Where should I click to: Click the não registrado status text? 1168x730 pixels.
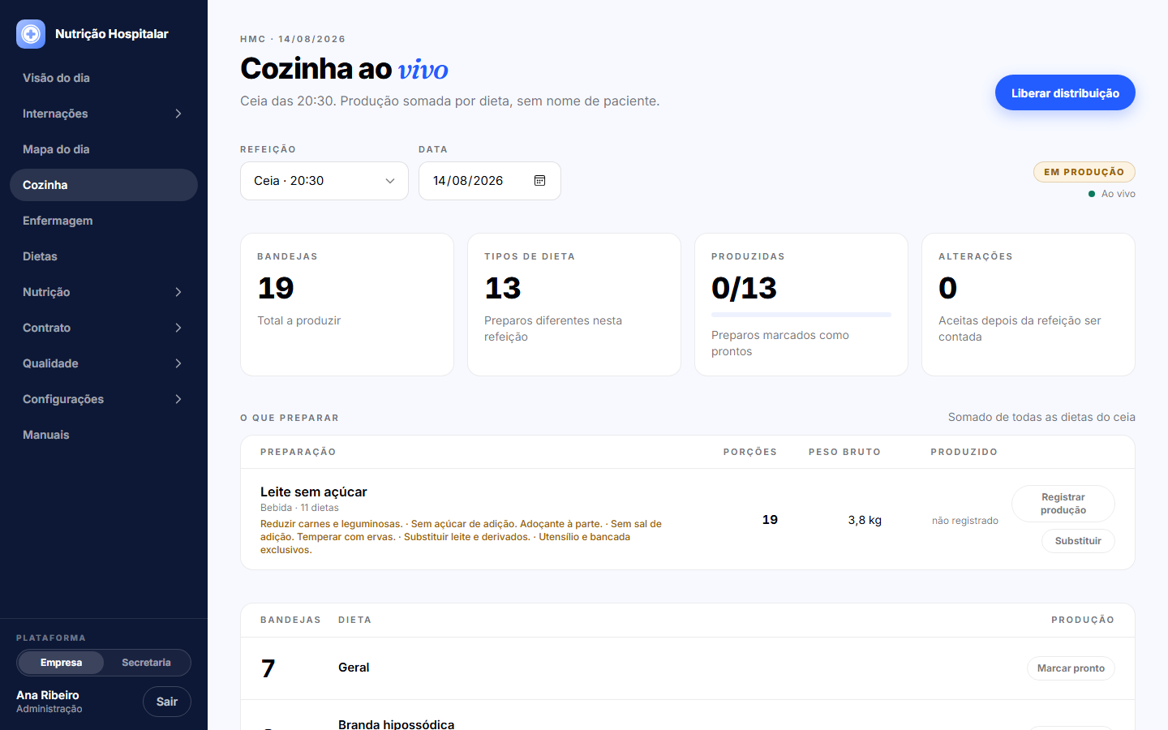coord(965,521)
